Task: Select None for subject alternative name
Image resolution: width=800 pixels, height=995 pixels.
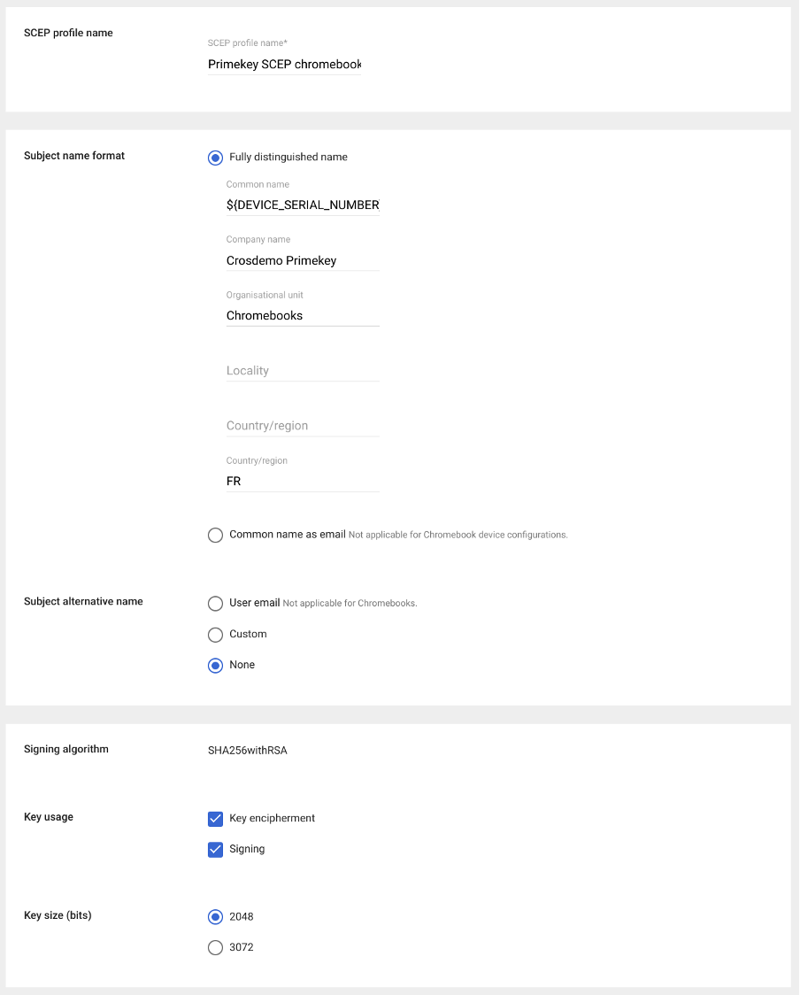Action: (215, 666)
